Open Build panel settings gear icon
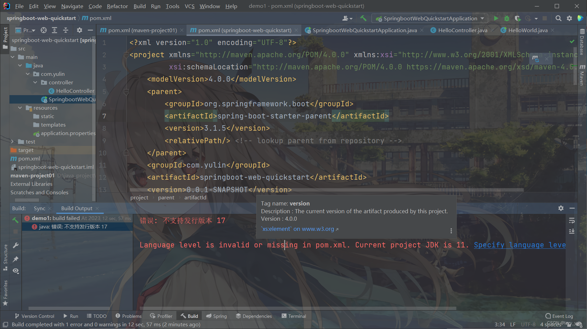Viewport: 587px width, 329px height. (x=561, y=208)
